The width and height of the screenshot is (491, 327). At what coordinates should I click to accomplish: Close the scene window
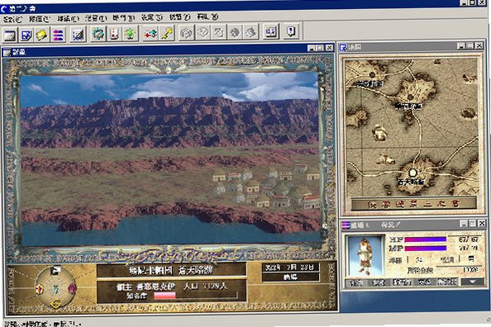[x=329, y=48]
